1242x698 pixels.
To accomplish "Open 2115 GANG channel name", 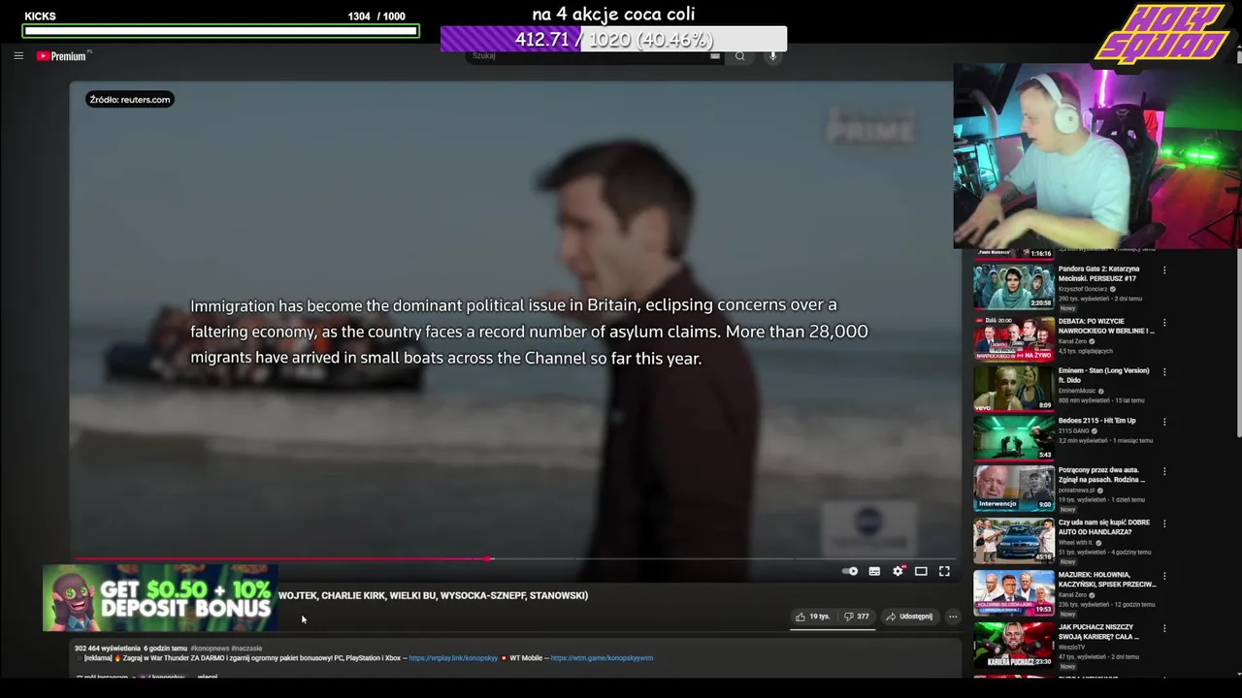I will tap(1073, 430).
